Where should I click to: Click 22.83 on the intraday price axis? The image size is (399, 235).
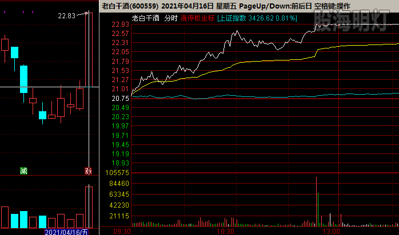click(121, 25)
